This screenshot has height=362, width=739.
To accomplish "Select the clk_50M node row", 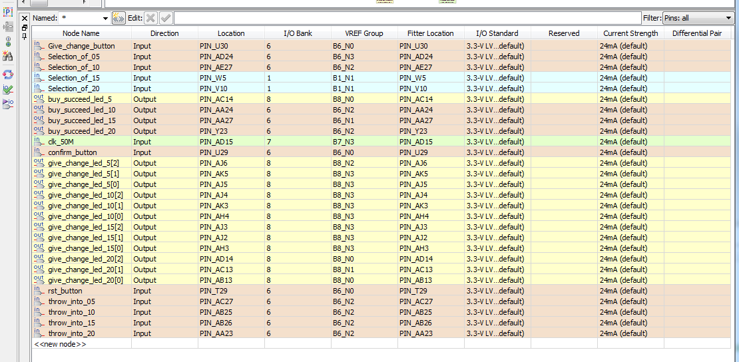I will 381,141.
